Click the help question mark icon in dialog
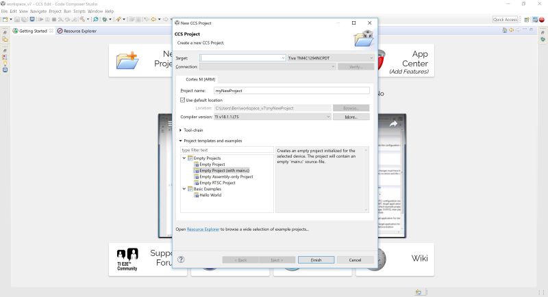 pos(181,259)
